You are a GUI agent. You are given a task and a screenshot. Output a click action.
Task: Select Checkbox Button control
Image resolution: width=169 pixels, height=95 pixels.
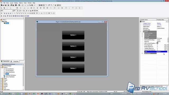click(x=10, y=70)
